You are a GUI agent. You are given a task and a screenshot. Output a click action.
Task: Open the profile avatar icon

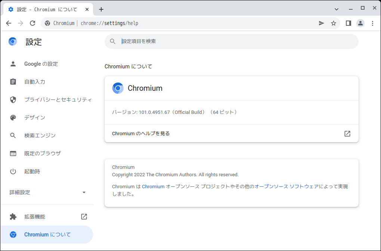(x=360, y=23)
